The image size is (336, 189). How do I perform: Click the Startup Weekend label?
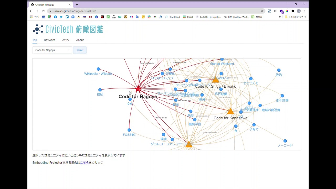point(222,64)
